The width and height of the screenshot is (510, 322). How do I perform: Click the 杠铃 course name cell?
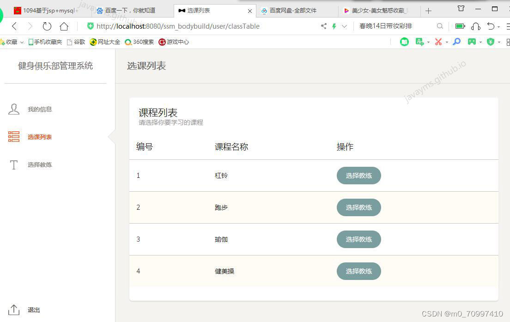pos(221,176)
